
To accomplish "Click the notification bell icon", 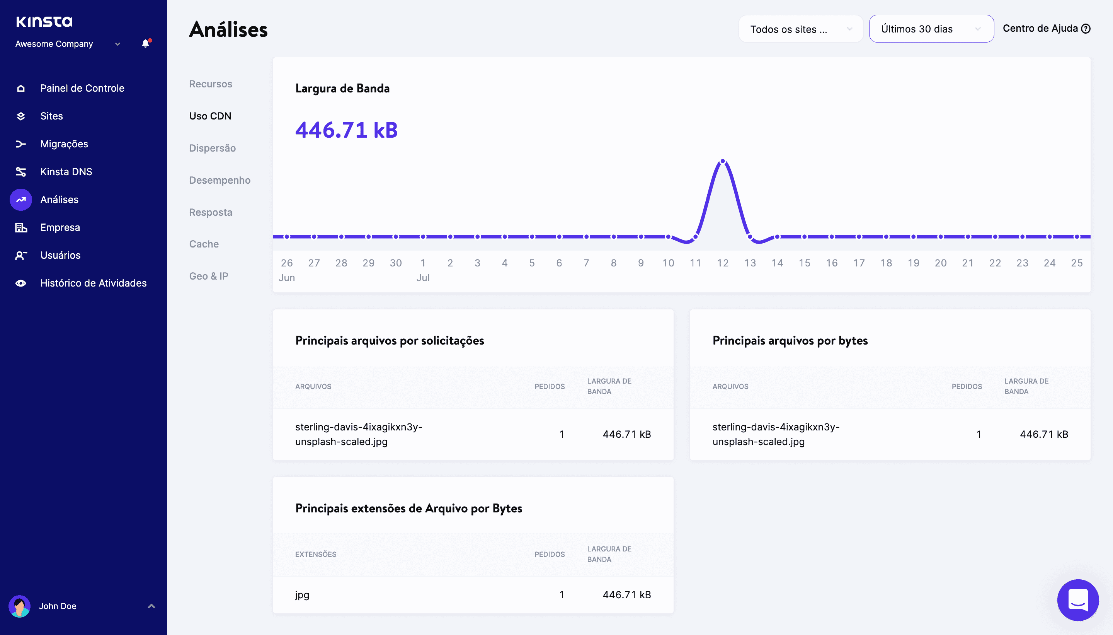I will [x=146, y=44].
